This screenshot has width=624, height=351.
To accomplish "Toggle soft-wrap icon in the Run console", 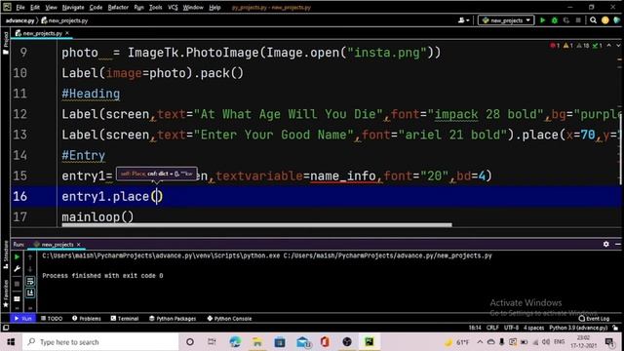I will [x=30, y=282].
